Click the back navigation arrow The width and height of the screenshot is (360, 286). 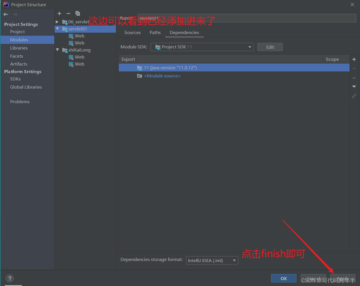click(x=6, y=14)
